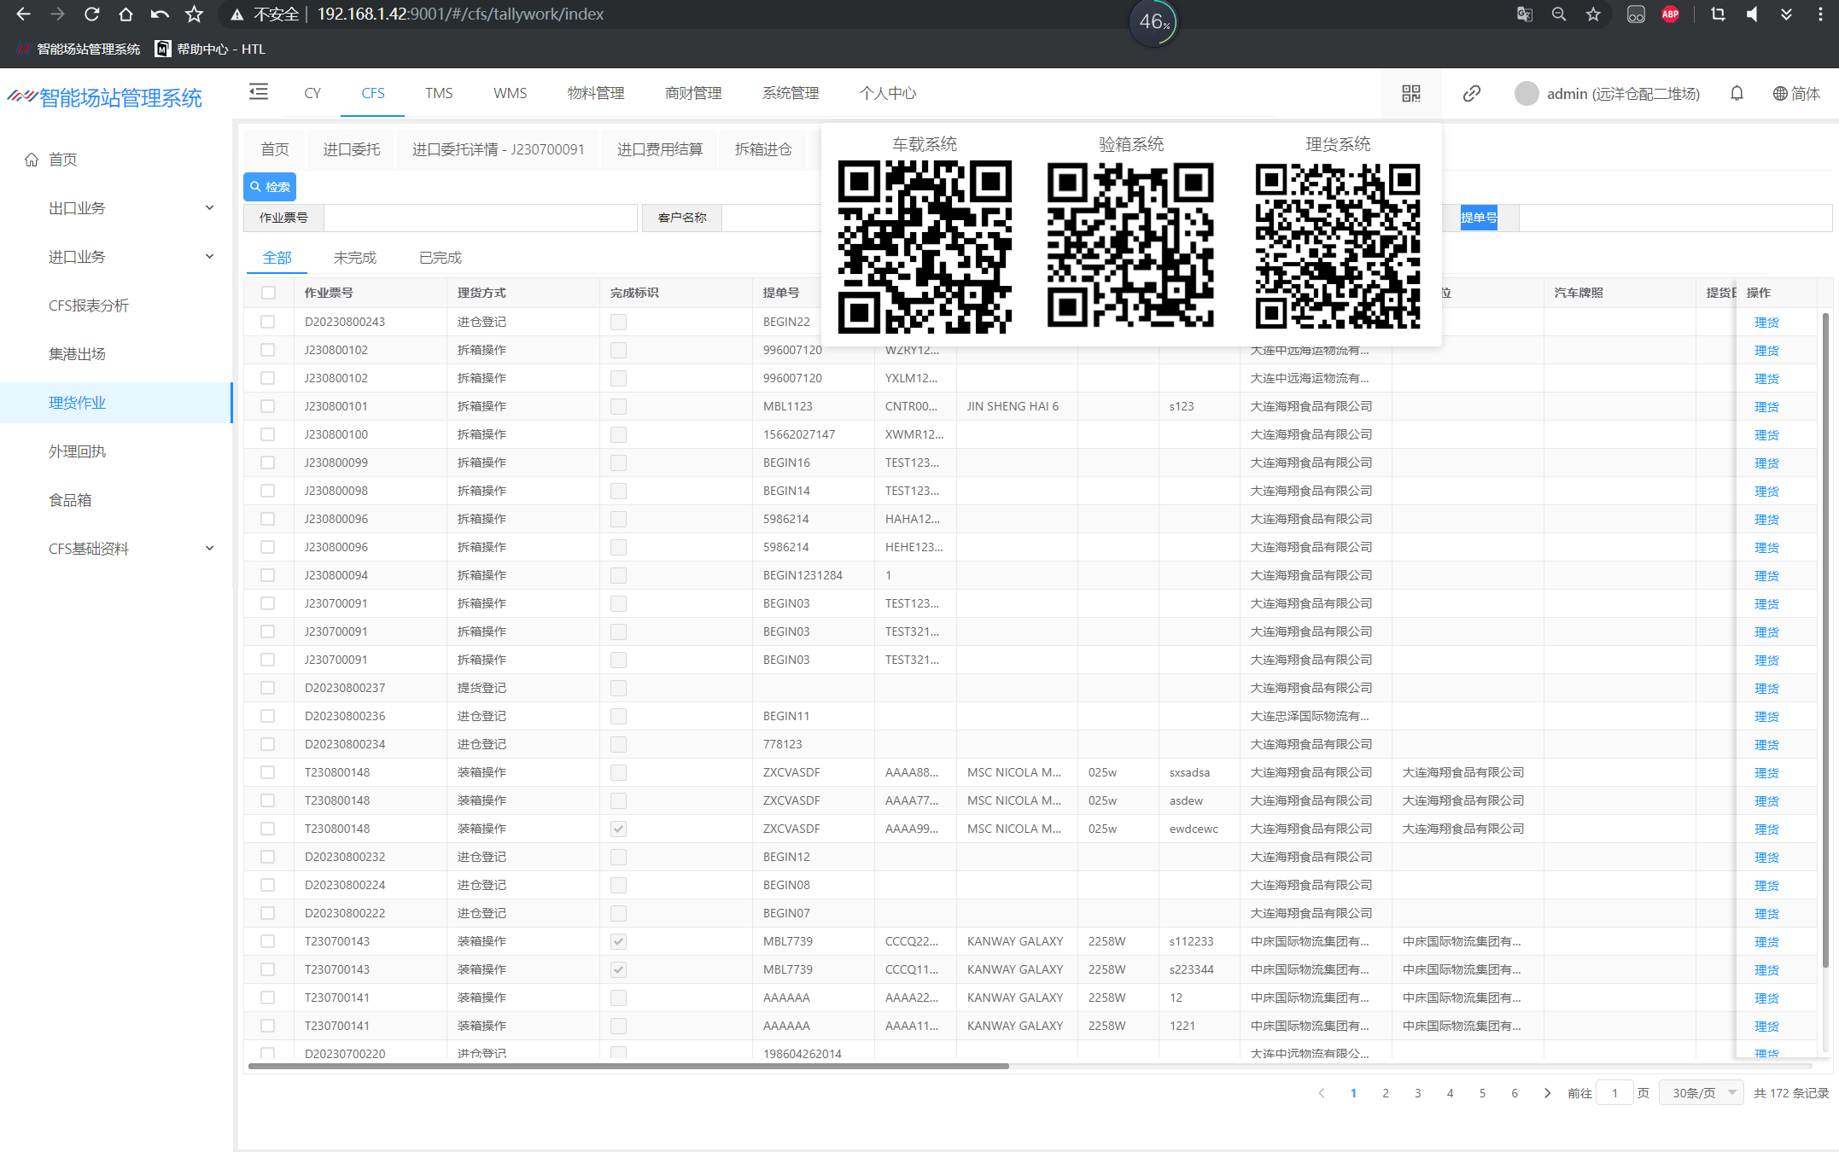Click the QR code grid icon in header

tap(1410, 94)
